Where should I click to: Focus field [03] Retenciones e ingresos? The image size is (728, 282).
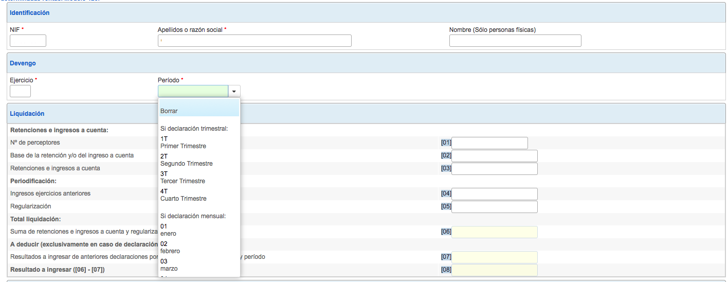pos(494,169)
